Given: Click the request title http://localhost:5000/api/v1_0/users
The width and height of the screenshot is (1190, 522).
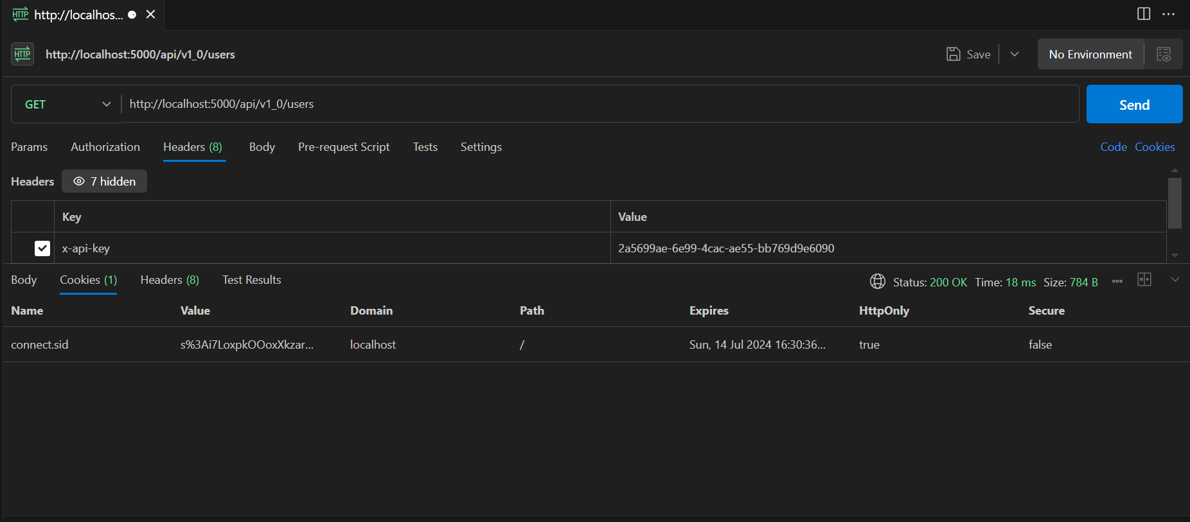Looking at the screenshot, I should click(x=140, y=55).
